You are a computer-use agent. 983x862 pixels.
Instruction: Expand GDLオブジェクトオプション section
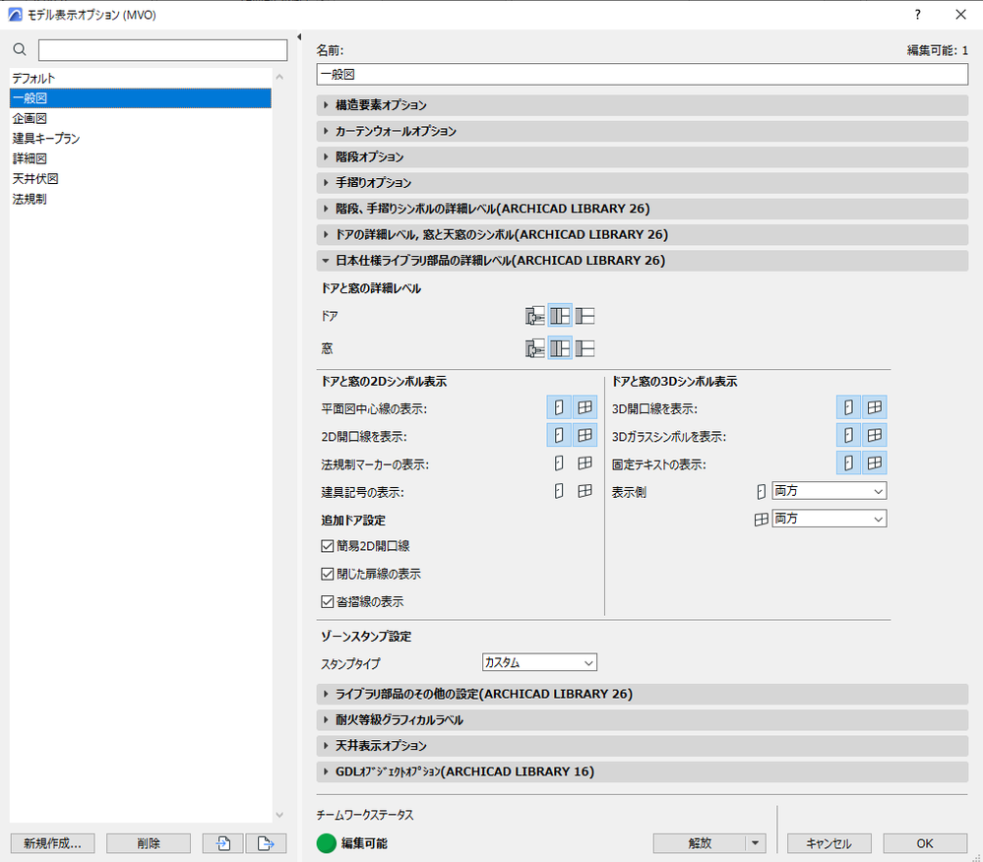point(642,771)
